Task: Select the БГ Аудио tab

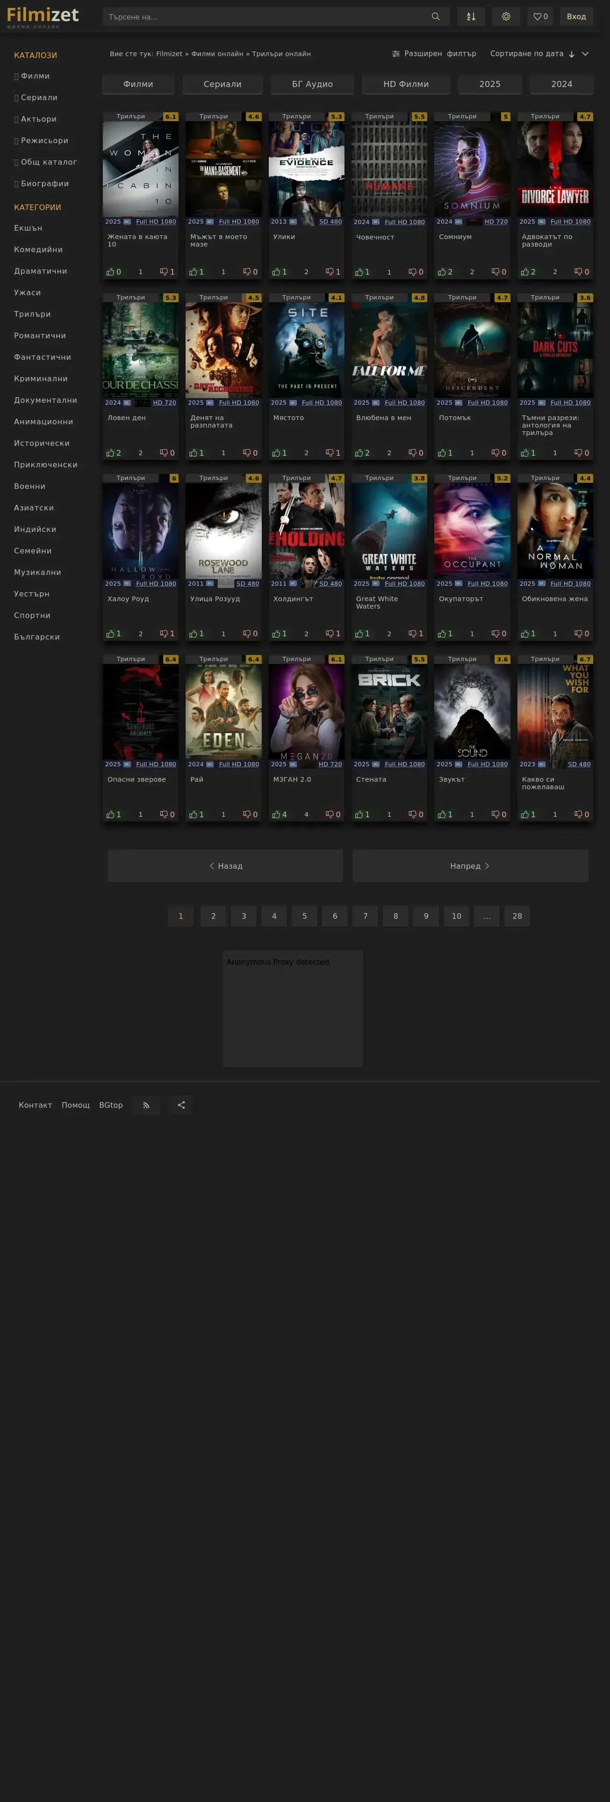Action: click(x=312, y=84)
